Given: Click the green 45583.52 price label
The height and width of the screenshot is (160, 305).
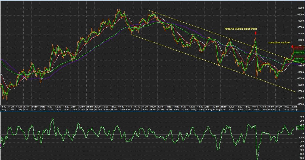Looking at the screenshot, I should [299, 52].
